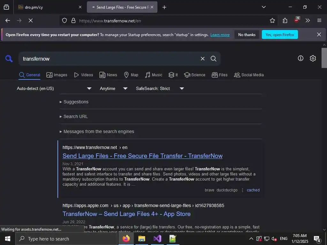Open the Firefox View icon
The height and width of the screenshot is (245, 327).
6,7
